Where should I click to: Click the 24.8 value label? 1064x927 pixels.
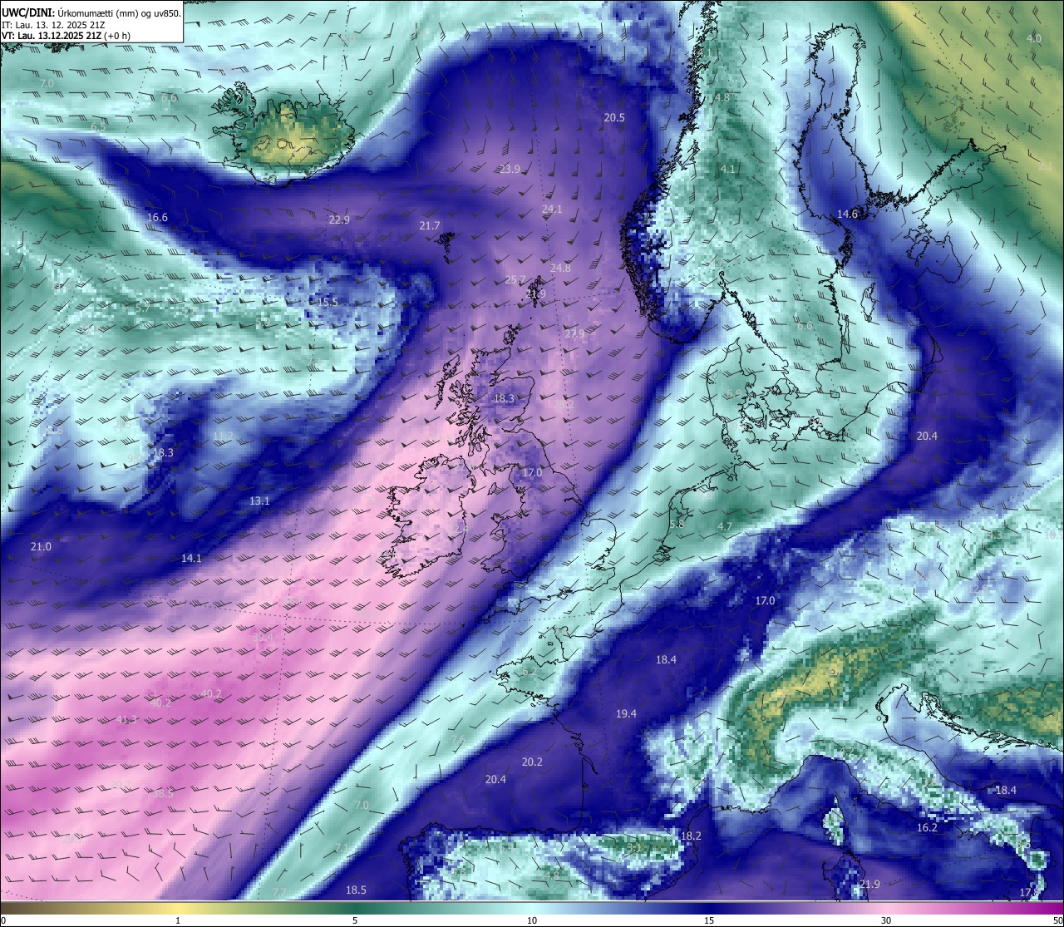[x=560, y=269]
